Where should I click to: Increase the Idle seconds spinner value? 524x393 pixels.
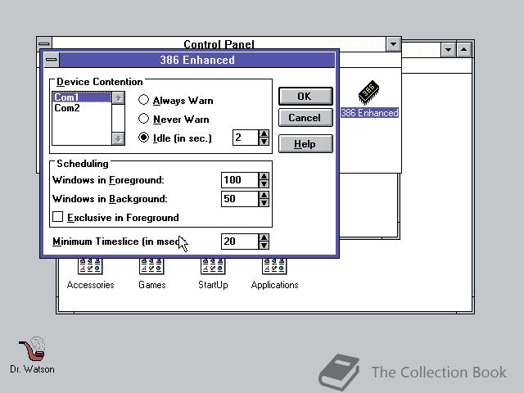264,133
